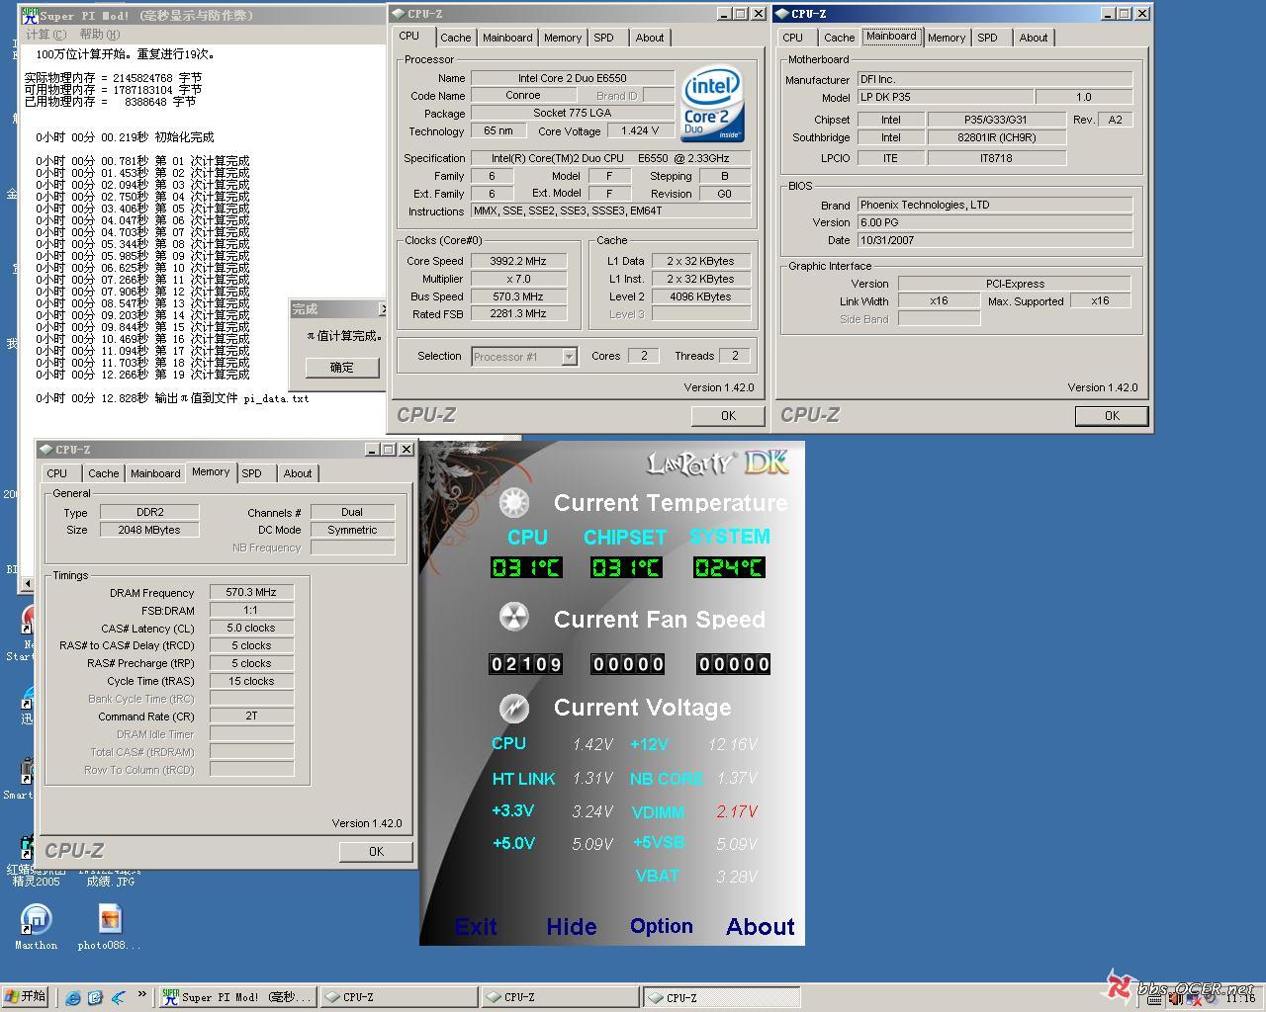
Task: Click the Super PI window title icon
Action: pyautogui.click(x=31, y=15)
